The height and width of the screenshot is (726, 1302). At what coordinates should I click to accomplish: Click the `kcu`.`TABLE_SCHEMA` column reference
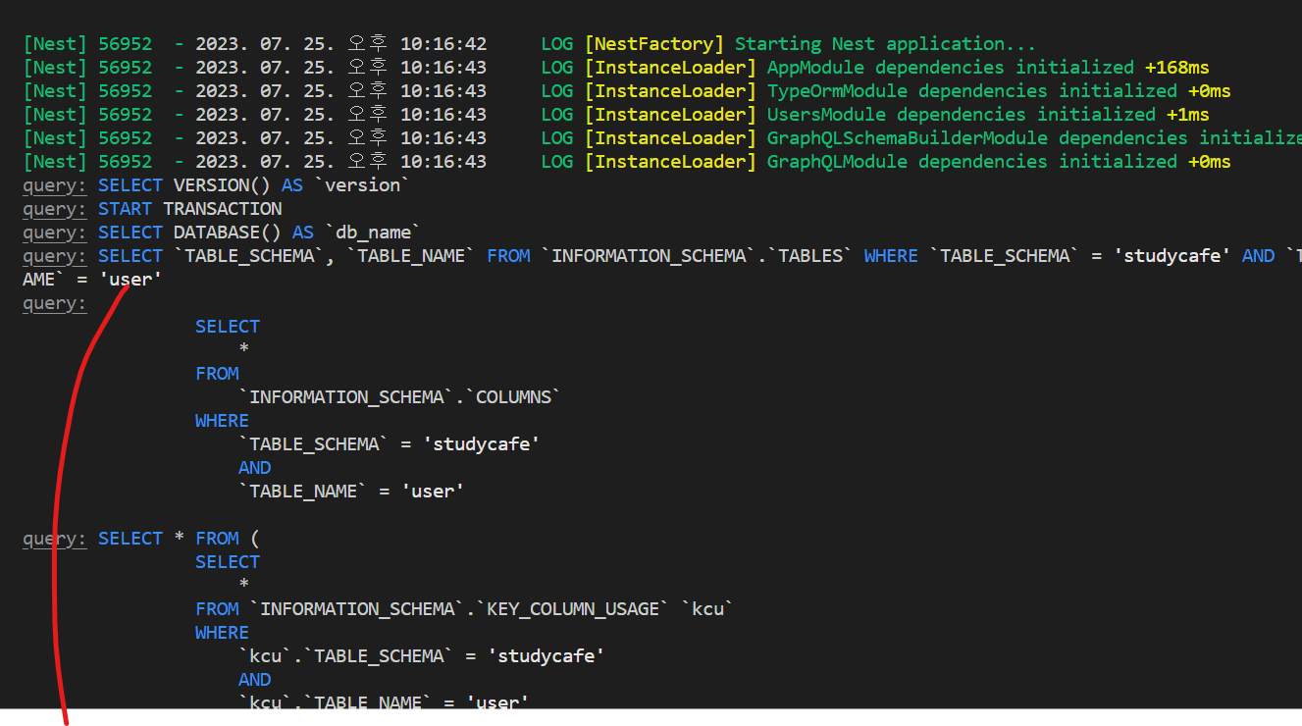[346, 656]
